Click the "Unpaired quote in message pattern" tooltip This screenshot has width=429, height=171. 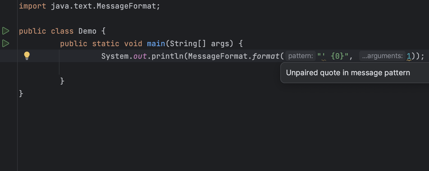tap(348, 73)
